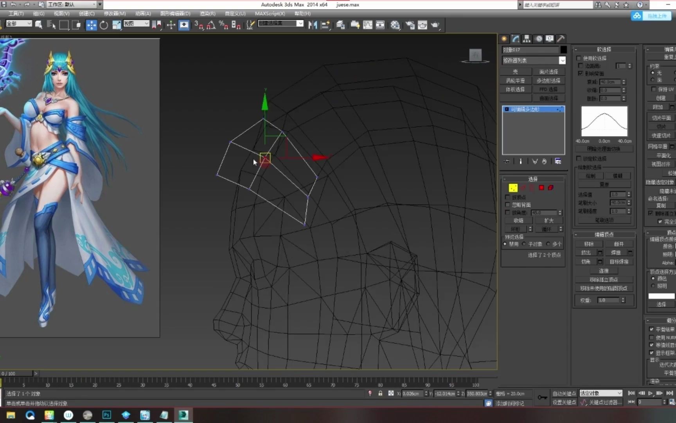Select the Scale tool

point(116,24)
